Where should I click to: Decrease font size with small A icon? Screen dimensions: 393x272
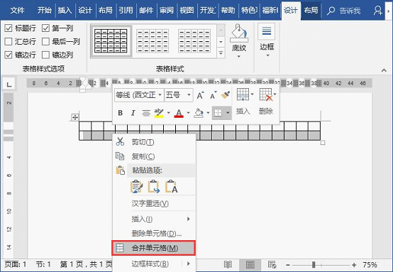pyautogui.click(x=213, y=95)
